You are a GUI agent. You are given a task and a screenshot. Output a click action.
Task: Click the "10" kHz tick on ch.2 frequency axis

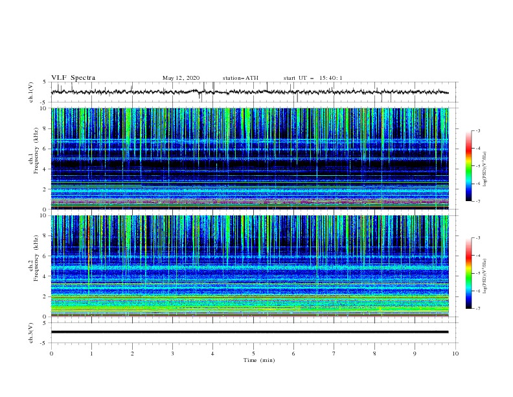click(44, 215)
